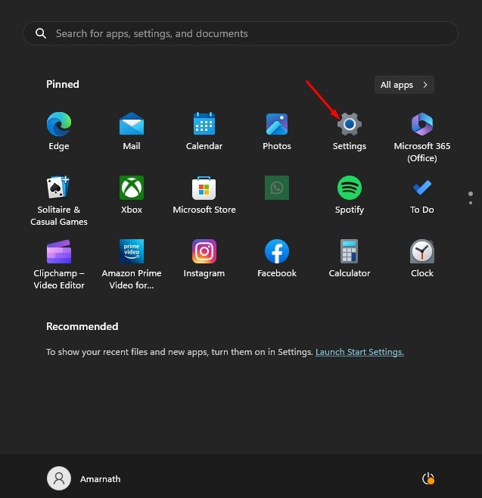Open the Photos app
Image resolution: width=482 pixels, height=498 pixels.
click(277, 124)
